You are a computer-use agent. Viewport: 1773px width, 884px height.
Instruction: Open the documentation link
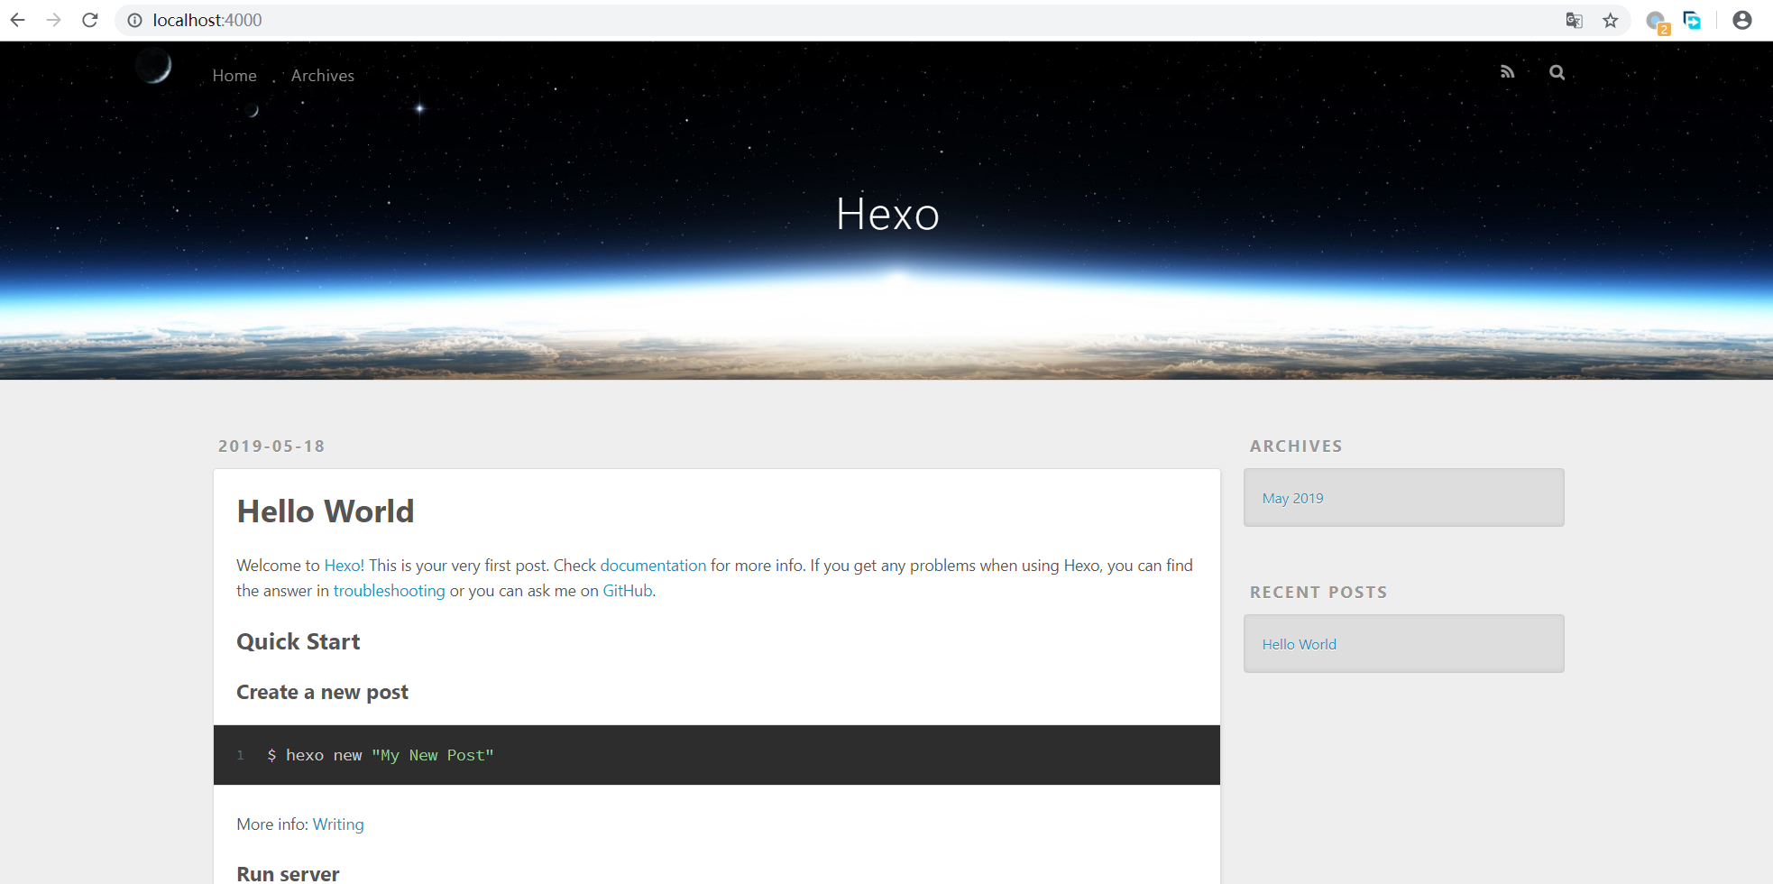pos(653,566)
